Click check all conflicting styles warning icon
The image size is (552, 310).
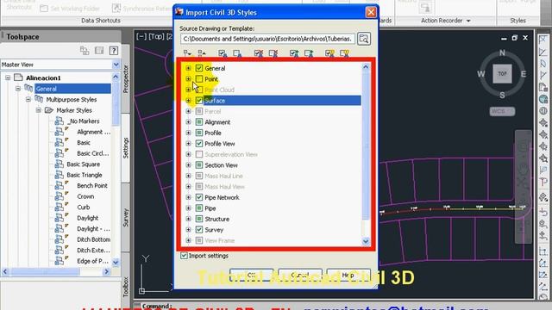[x=329, y=53]
